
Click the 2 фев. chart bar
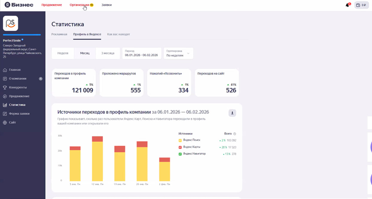[x=164, y=169]
